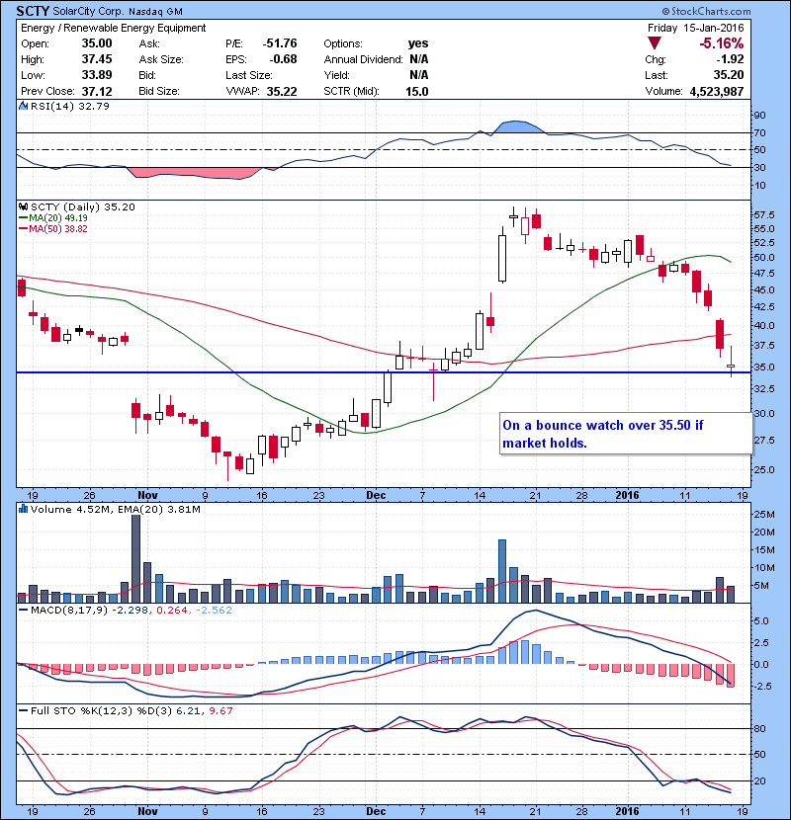Click the 57.5 price axis label

coord(764,215)
